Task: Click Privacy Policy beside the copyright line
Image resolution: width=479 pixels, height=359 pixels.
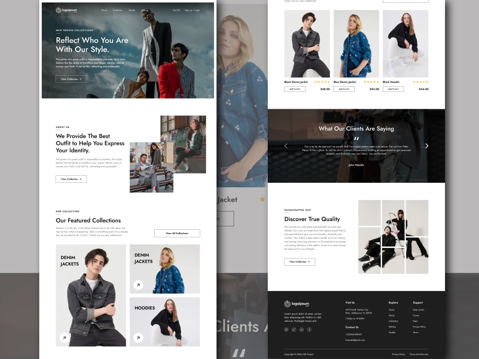Action: (399, 354)
